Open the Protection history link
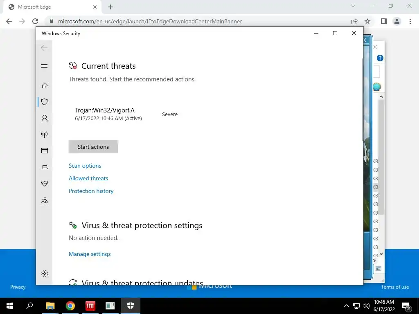The height and width of the screenshot is (314, 419). pyautogui.click(x=91, y=191)
